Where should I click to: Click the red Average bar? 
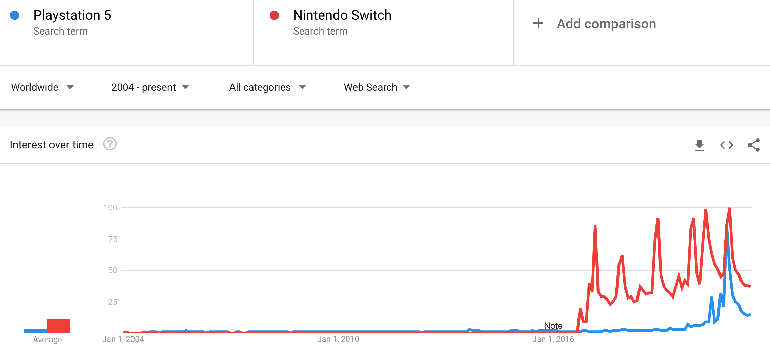tap(59, 325)
